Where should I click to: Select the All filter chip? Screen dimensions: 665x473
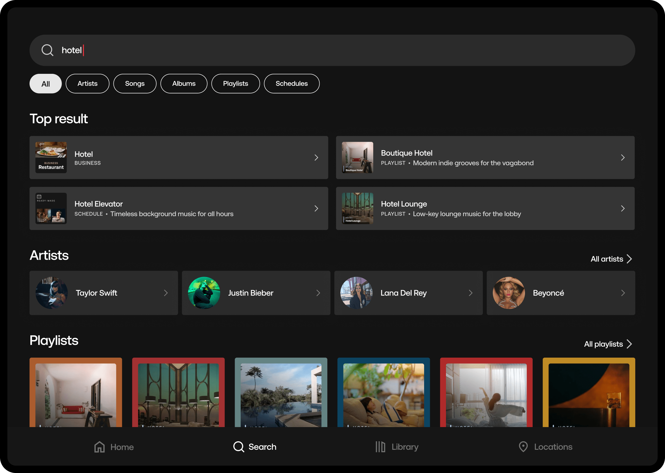45,84
